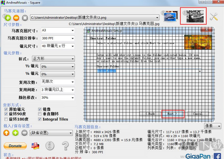Clear source images with the gray X icon
The image size is (224, 159).
coord(25,18)
